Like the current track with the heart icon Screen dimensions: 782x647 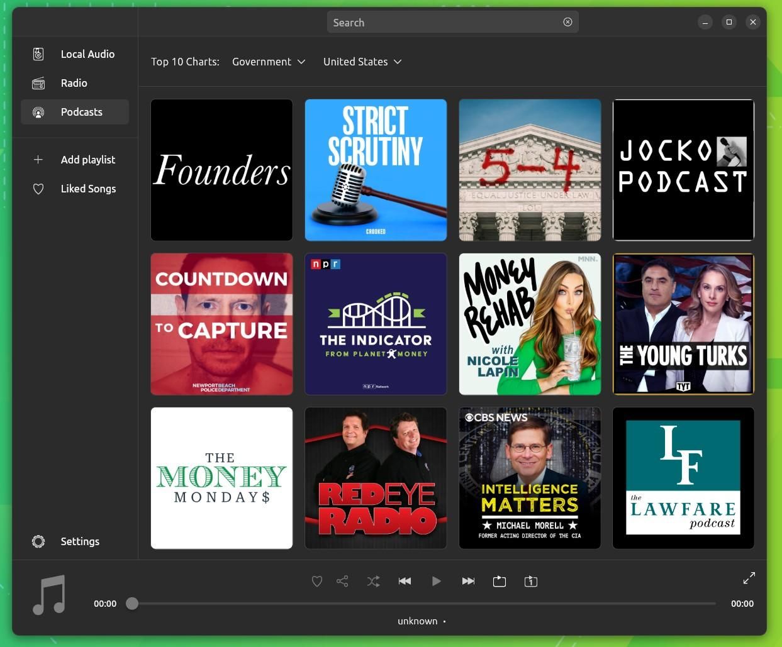click(316, 581)
